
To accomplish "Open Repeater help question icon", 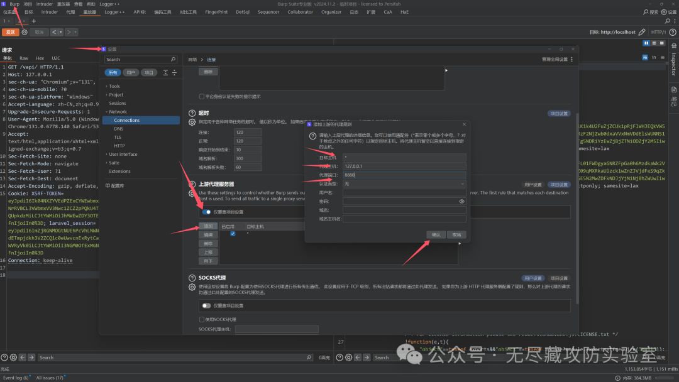I will pyautogui.click(x=673, y=32).
